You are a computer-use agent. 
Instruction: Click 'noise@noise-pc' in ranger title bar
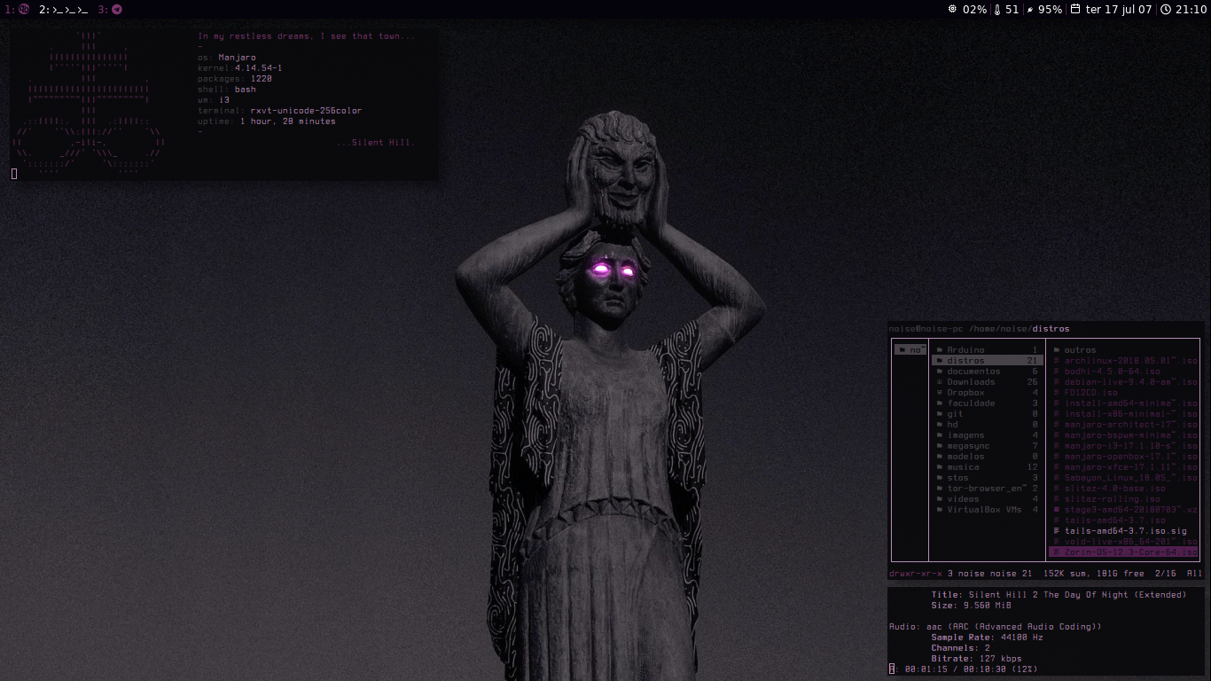click(x=926, y=329)
